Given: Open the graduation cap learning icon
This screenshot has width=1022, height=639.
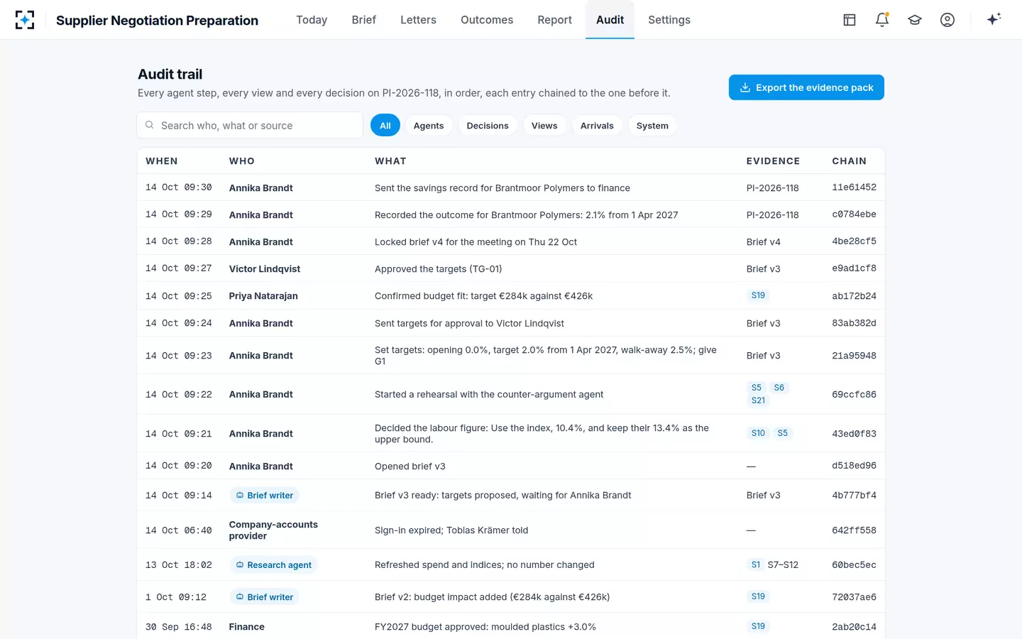Looking at the screenshot, I should click(915, 20).
